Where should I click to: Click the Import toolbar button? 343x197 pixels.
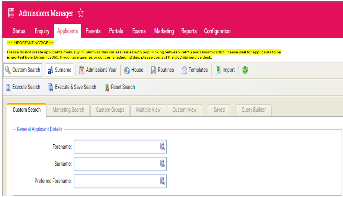[x=225, y=70]
